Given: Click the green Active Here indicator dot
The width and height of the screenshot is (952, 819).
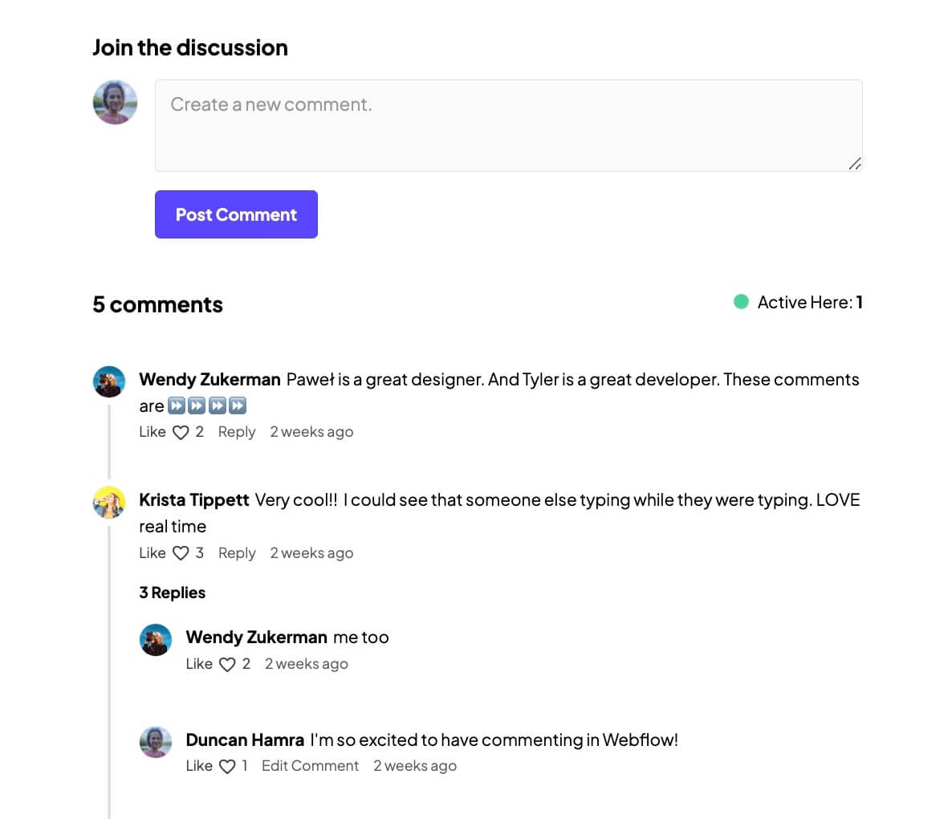Looking at the screenshot, I should pos(741,302).
